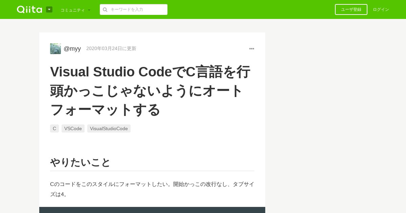Focus the キーワードを入力 search field
Screen dimensions: 406x213
[134, 9]
